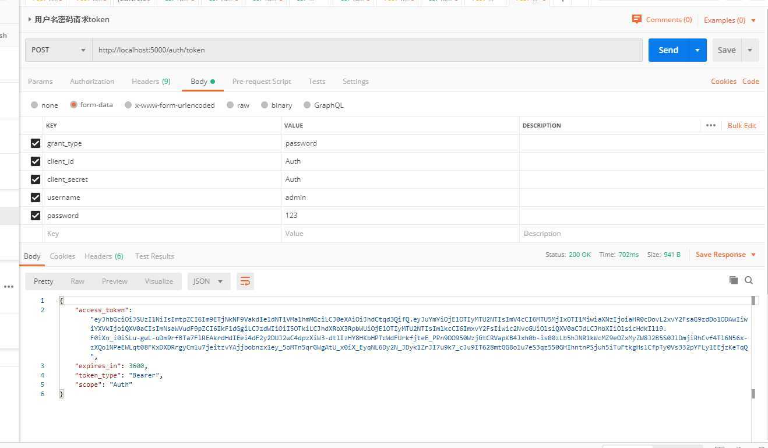Select the none body type radio
The width and height of the screenshot is (768, 448).
[34, 105]
